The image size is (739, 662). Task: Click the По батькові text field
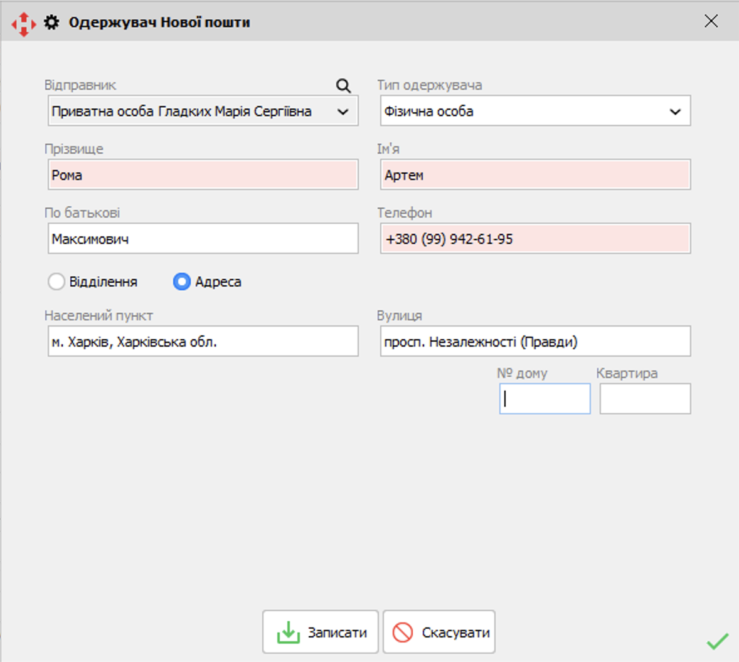[203, 239]
